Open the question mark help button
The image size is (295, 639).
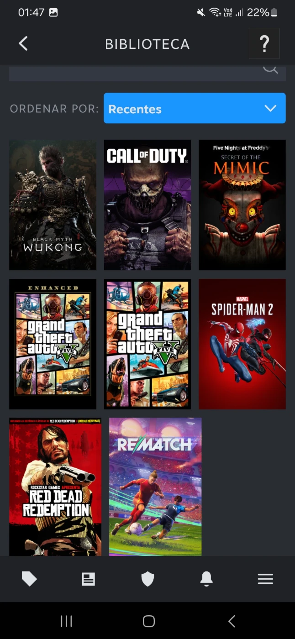pyautogui.click(x=264, y=44)
